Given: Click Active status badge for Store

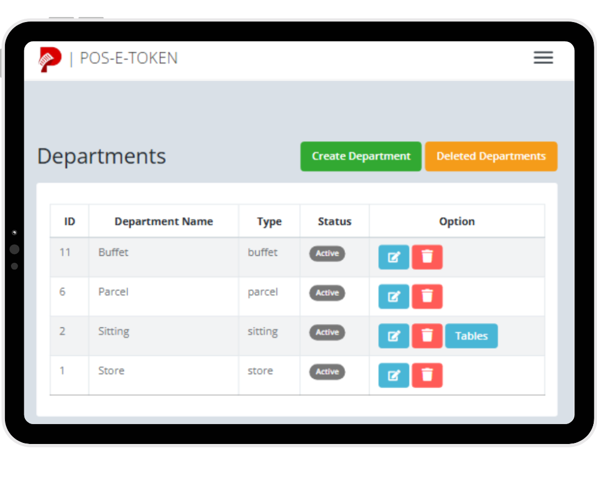Looking at the screenshot, I should pos(327,372).
